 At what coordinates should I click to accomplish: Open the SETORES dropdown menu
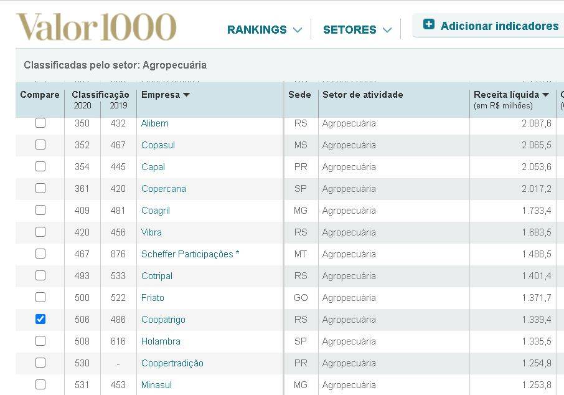(x=357, y=29)
